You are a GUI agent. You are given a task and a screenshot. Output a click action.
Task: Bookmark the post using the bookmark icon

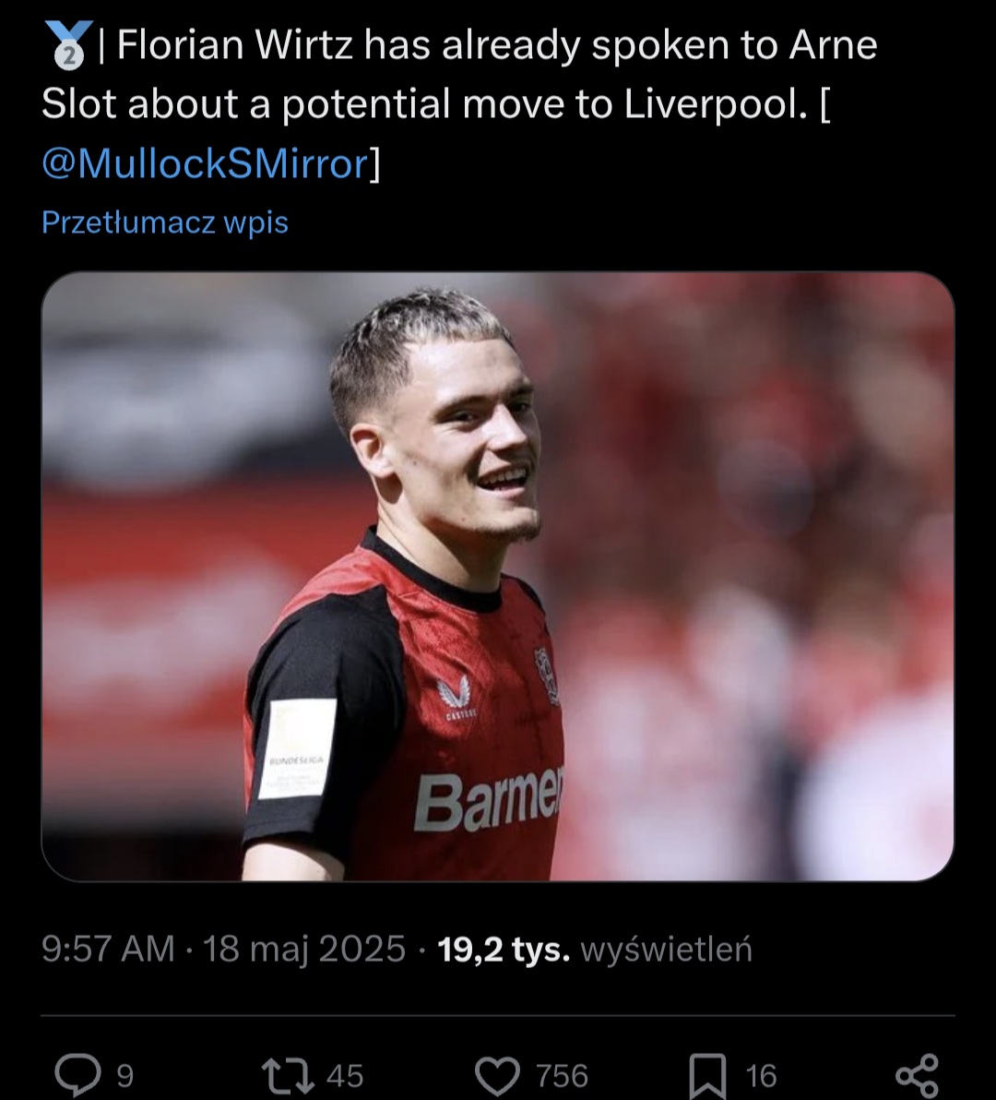710,1075
